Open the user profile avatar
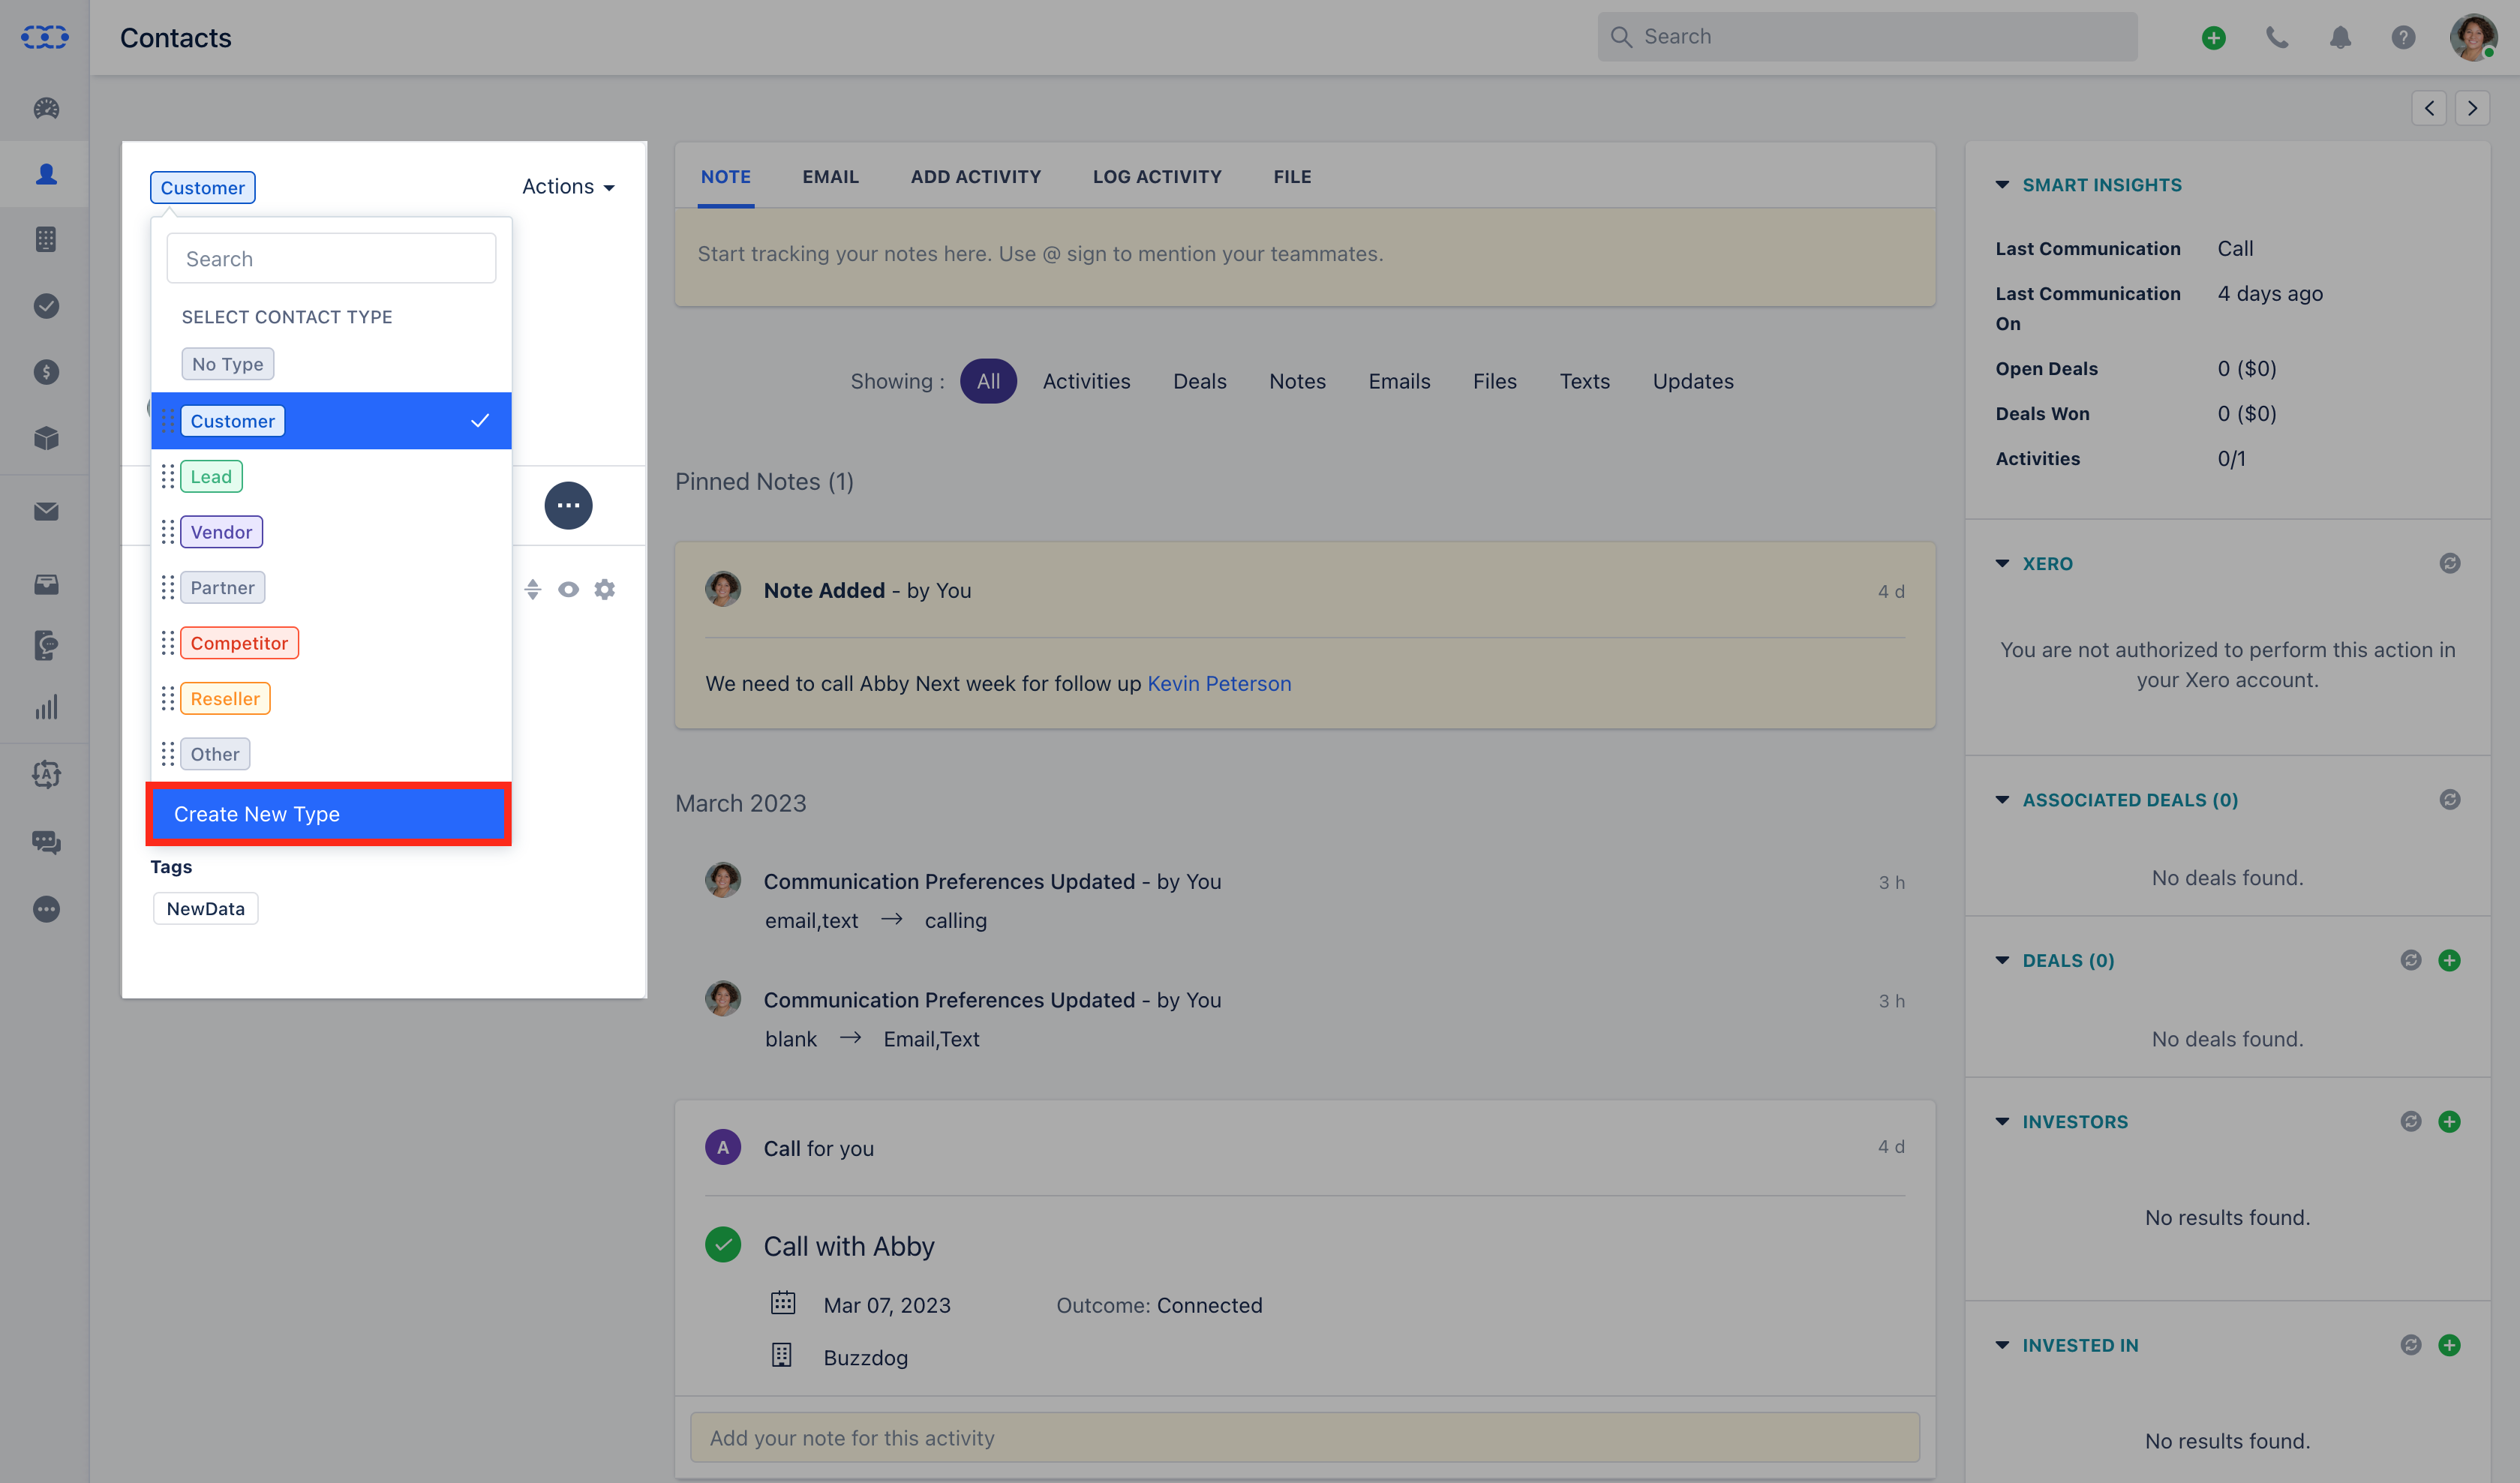The width and height of the screenshot is (2520, 1483). 2473,38
